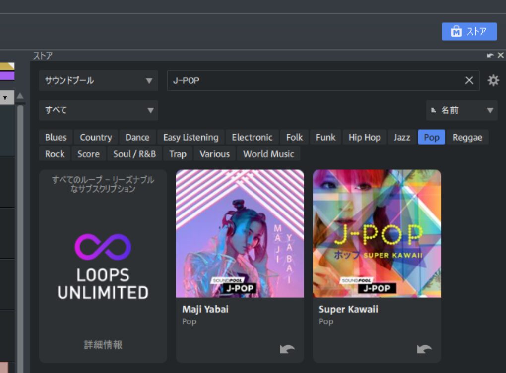Viewport: 506px width, 373px height.
Task: Filter by Trap genre
Action: pos(178,154)
